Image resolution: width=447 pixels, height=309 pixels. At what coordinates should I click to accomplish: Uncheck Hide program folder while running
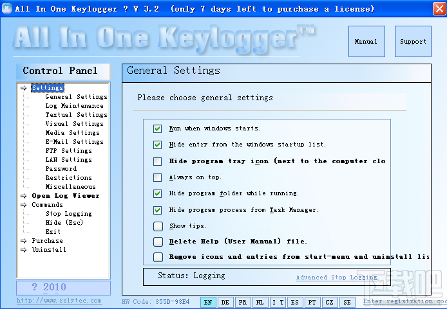[x=157, y=193]
